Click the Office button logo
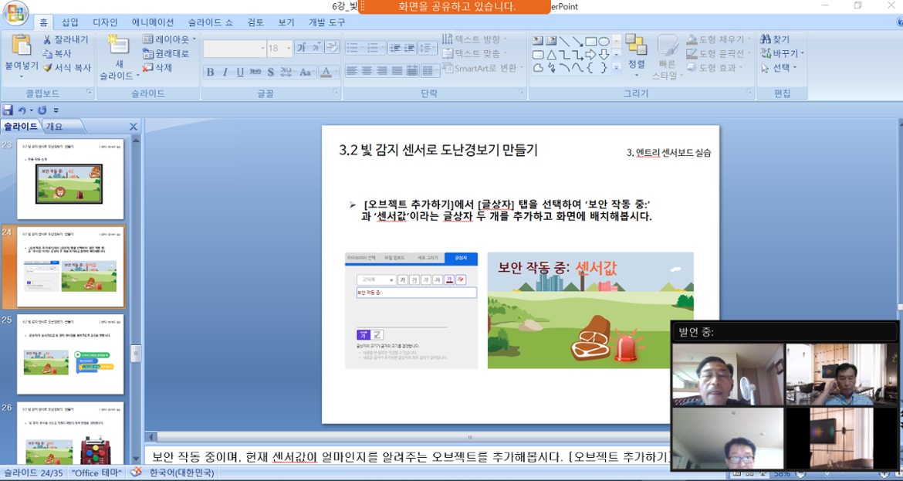Screen dimensions: 903x481 click(15, 13)
